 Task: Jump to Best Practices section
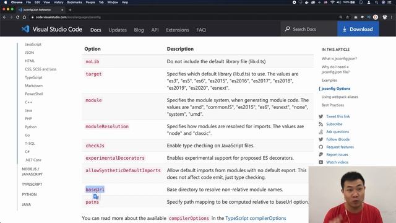point(333,105)
